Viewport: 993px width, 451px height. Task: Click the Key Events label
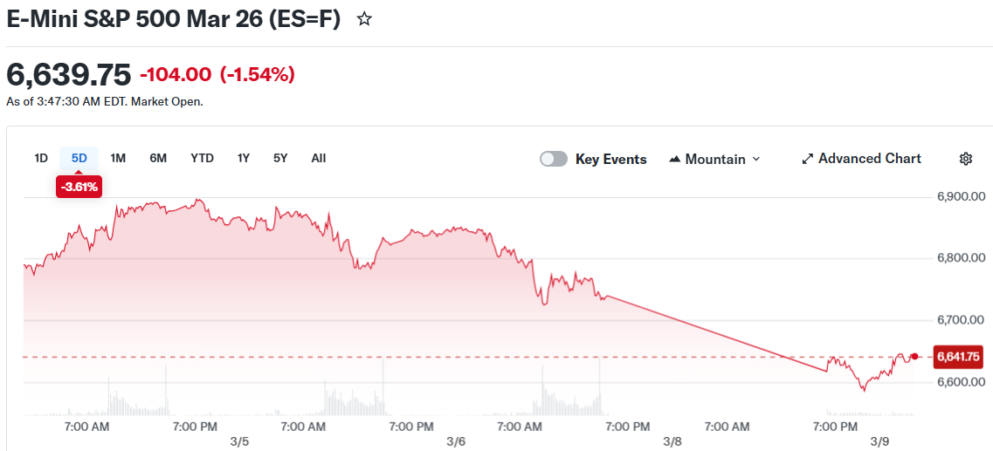click(x=610, y=159)
